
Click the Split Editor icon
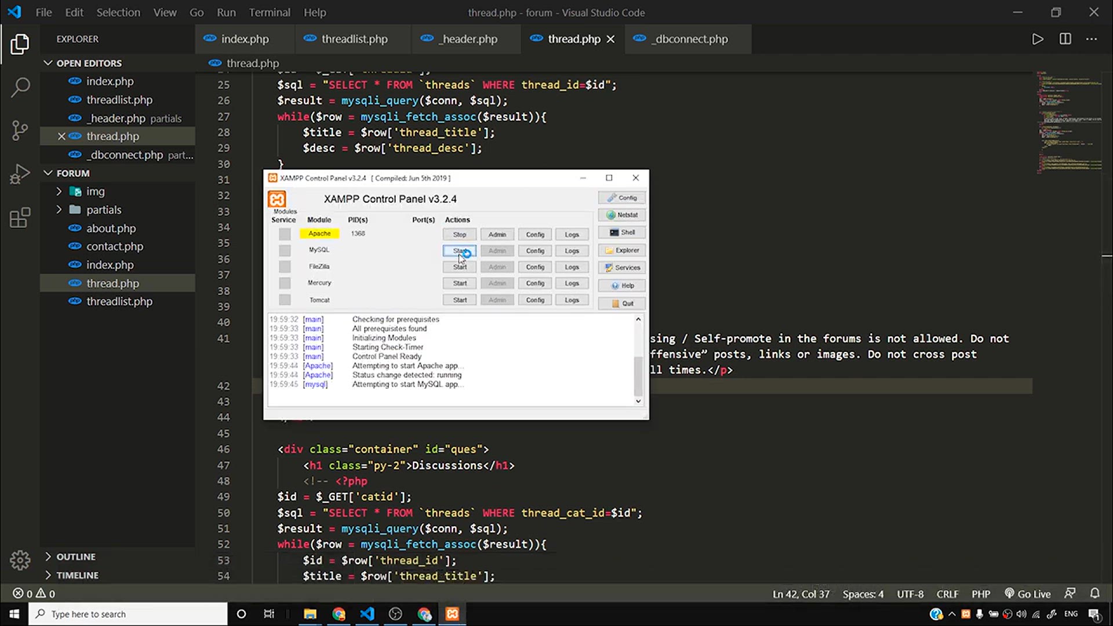pos(1065,39)
